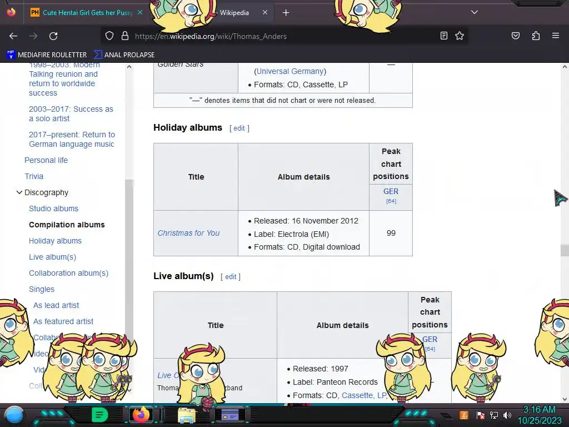569x427 pixels.
Task: Click text Formats: CD, Digital download
Action: (x=307, y=247)
